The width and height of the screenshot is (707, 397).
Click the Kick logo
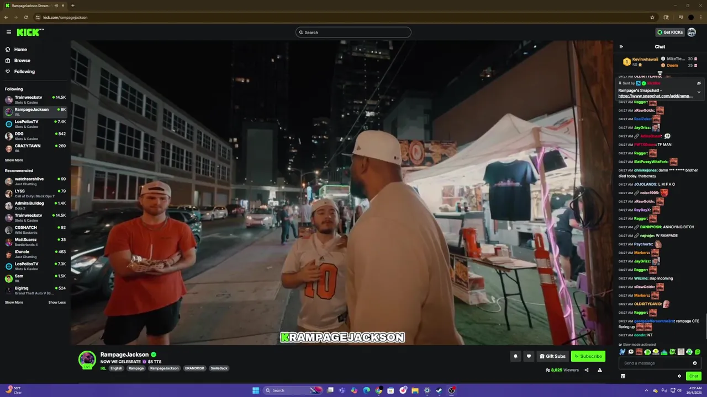point(30,33)
